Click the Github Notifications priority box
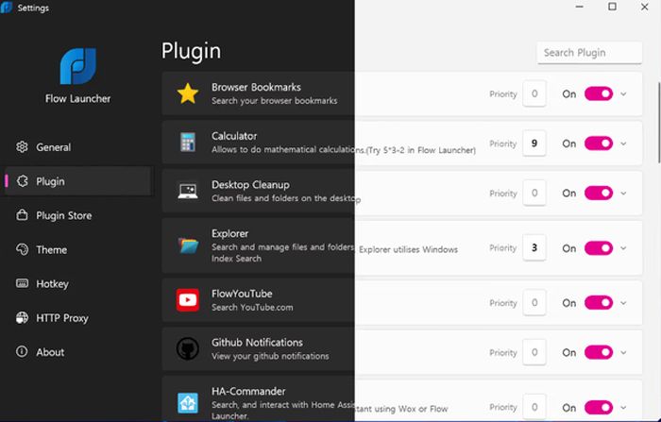Image resolution: width=661 pixels, height=422 pixels. point(534,352)
